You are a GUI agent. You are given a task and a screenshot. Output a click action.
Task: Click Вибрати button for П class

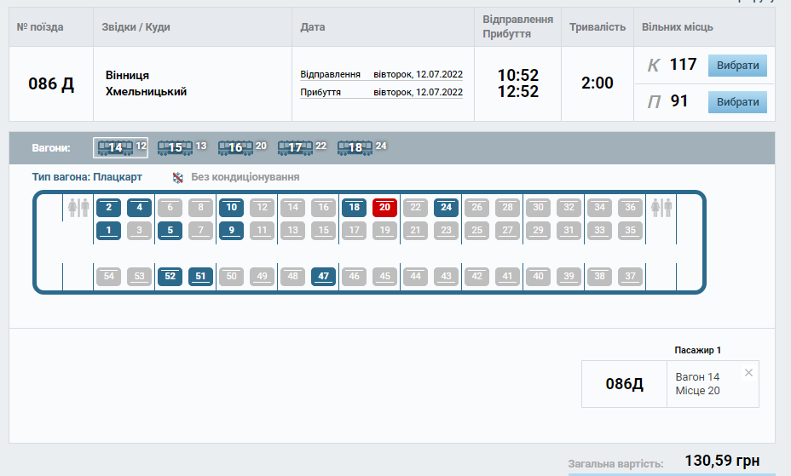(737, 102)
